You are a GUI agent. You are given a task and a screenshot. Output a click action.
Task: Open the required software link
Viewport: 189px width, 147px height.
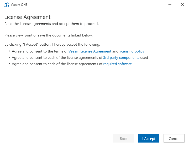(118, 64)
